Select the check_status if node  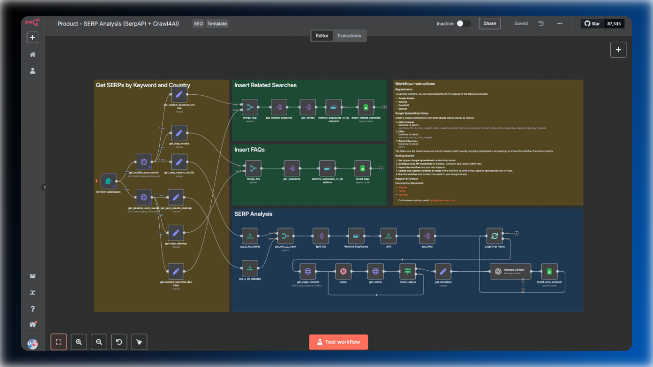(408, 271)
